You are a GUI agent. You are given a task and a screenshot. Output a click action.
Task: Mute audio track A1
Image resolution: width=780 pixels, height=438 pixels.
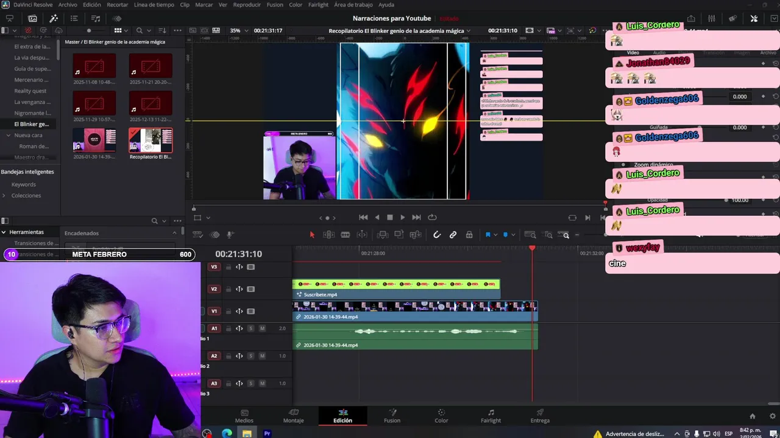[262, 328]
